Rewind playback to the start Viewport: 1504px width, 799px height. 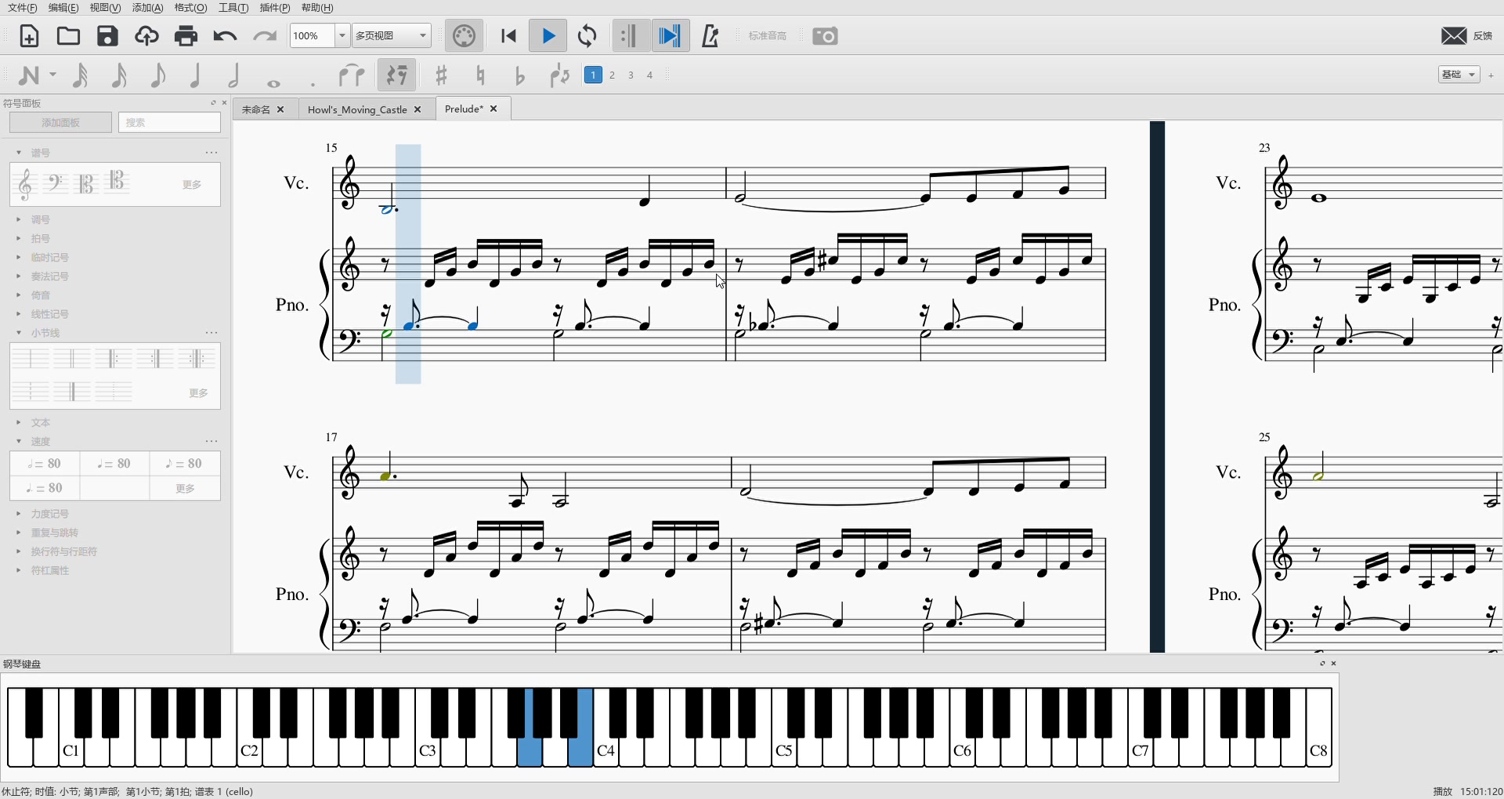508,36
